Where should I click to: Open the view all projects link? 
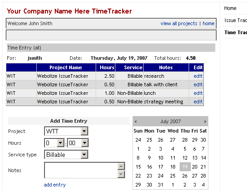click(x=179, y=23)
